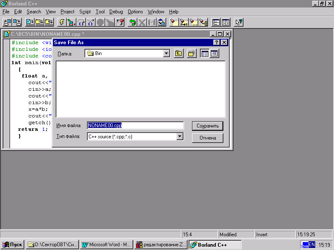Open the Tool menu
Screen dimensions: 334x250
[x=100, y=12]
